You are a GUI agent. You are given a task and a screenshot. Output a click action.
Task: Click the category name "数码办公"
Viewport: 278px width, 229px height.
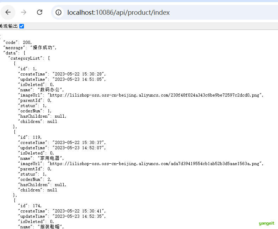point(50,90)
